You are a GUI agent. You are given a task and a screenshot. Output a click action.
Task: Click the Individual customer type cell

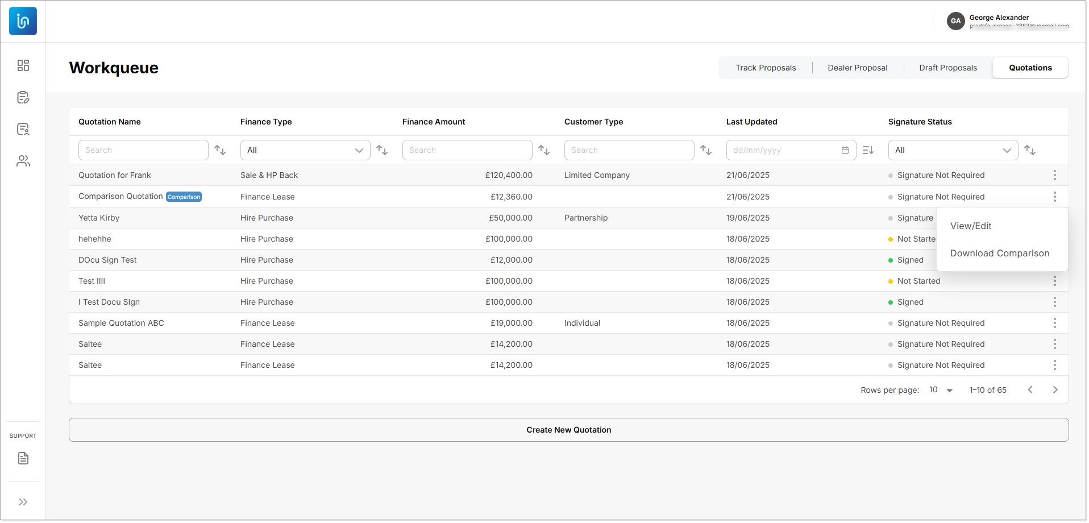click(582, 323)
